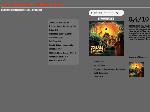Select track 'Rabbit Hole: – (interlude)'

tap(61, 45)
